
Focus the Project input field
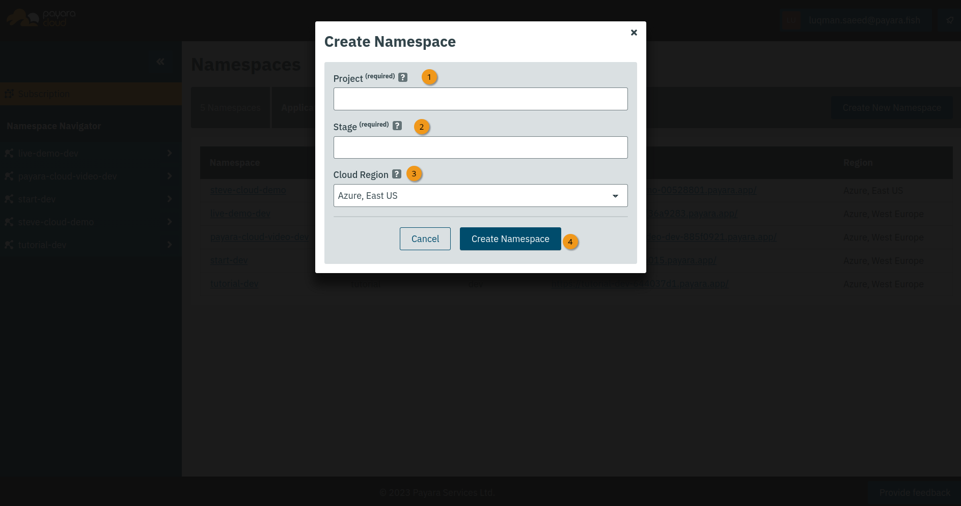pyautogui.click(x=480, y=99)
